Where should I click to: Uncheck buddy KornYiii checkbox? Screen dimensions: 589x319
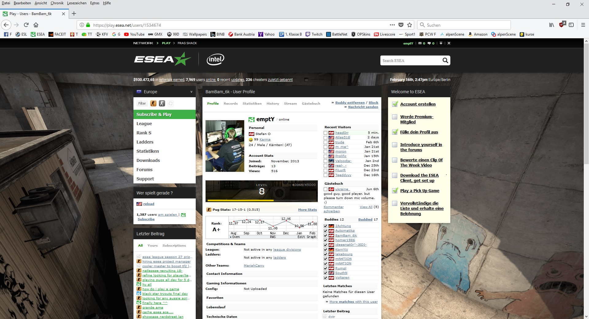[325, 250]
